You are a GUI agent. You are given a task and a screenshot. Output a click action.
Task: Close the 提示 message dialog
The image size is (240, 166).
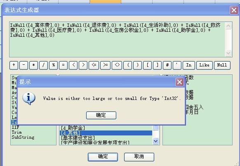point(179,82)
